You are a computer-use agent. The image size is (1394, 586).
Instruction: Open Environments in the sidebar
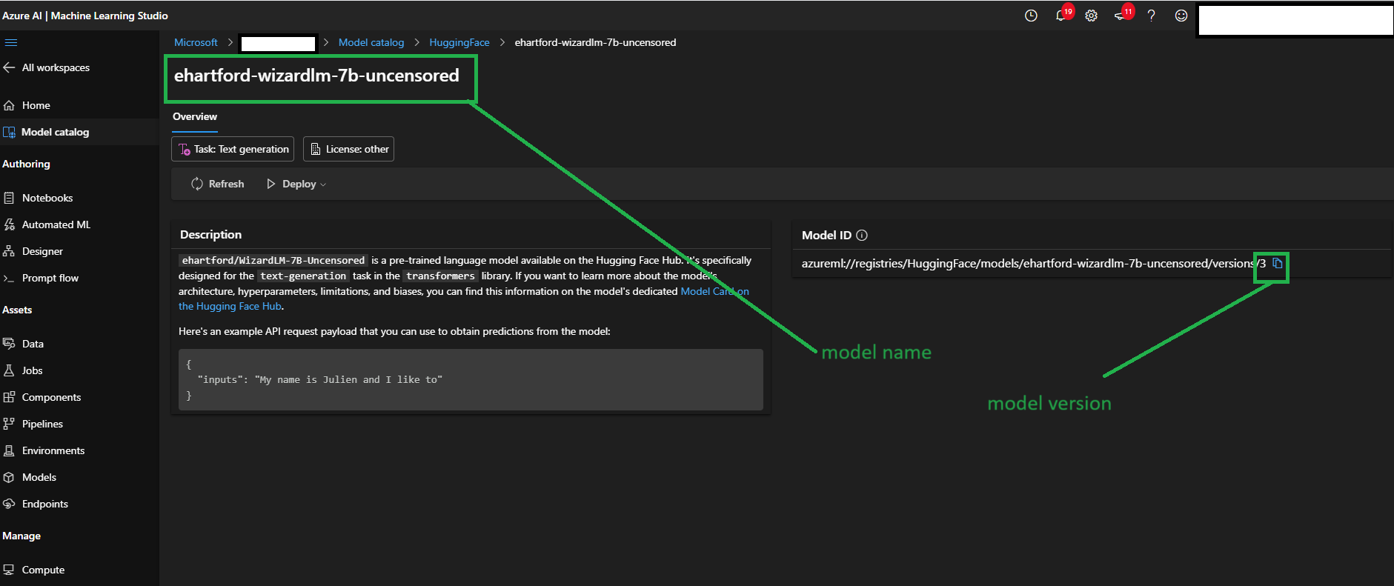pyautogui.click(x=44, y=450)
